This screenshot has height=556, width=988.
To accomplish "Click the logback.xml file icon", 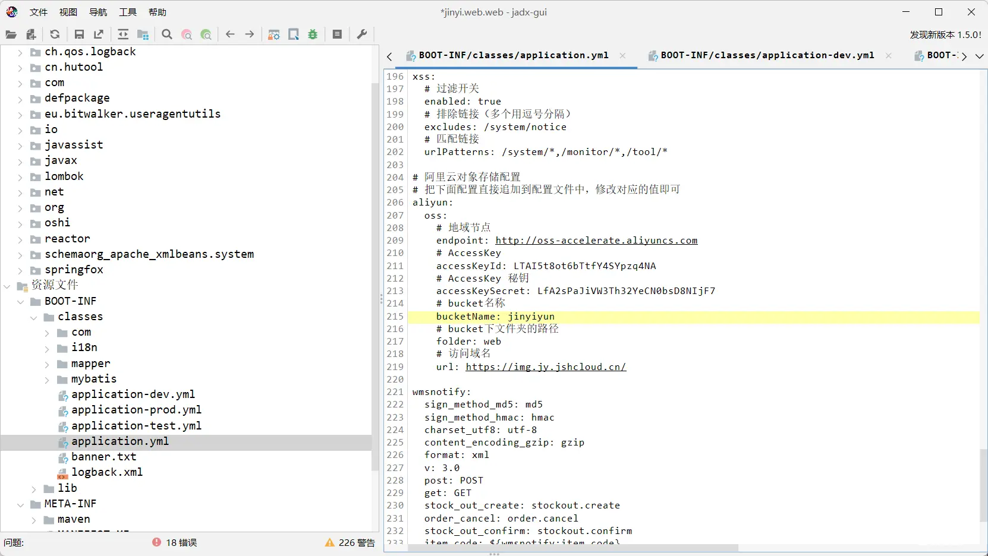I will [x=62, y=473].
